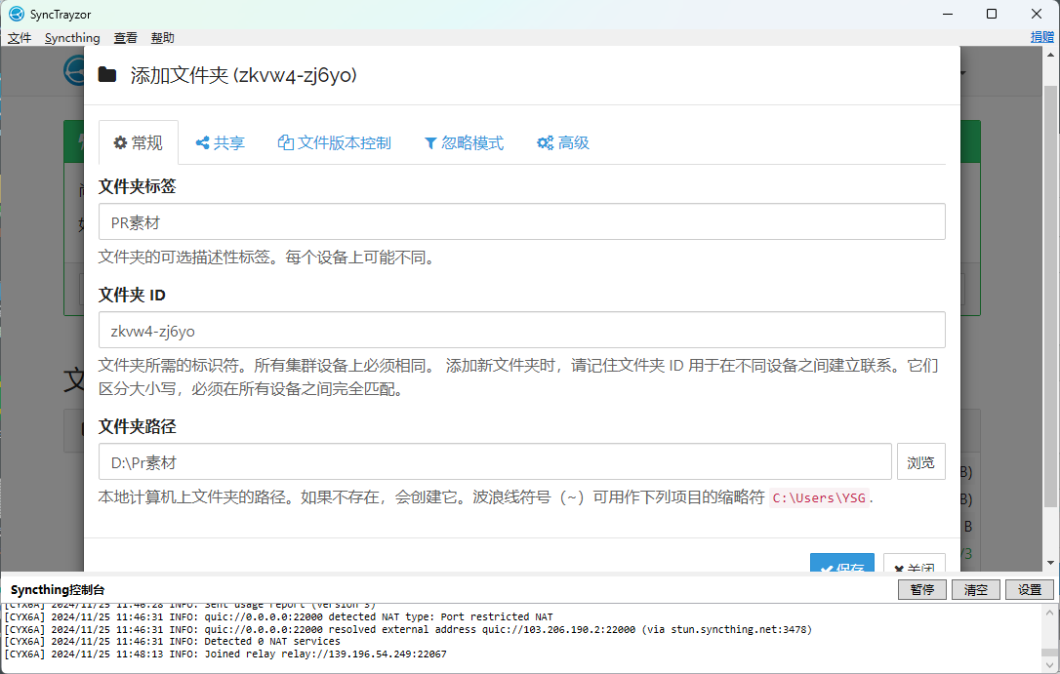The image size is (1060, 674).
Task: Click the 关闭 button in dialog
Action: click(x=914, y=564)
